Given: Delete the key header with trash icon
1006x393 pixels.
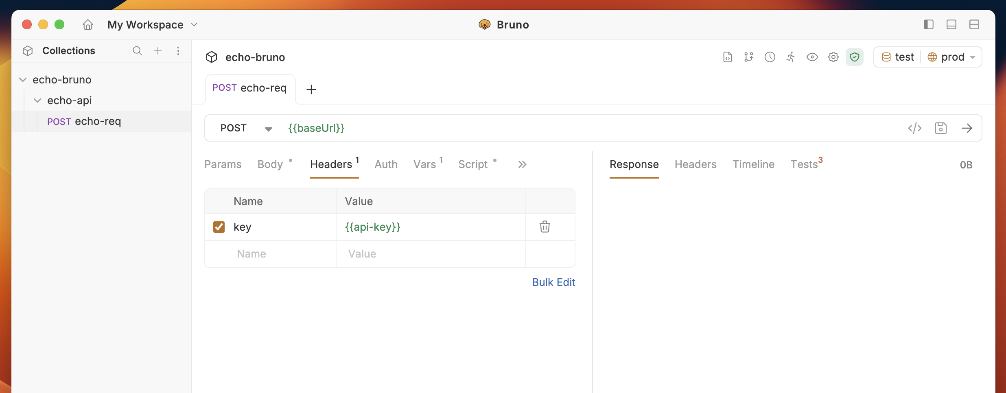Looking at the screenshot, I should tap(545, 227).
